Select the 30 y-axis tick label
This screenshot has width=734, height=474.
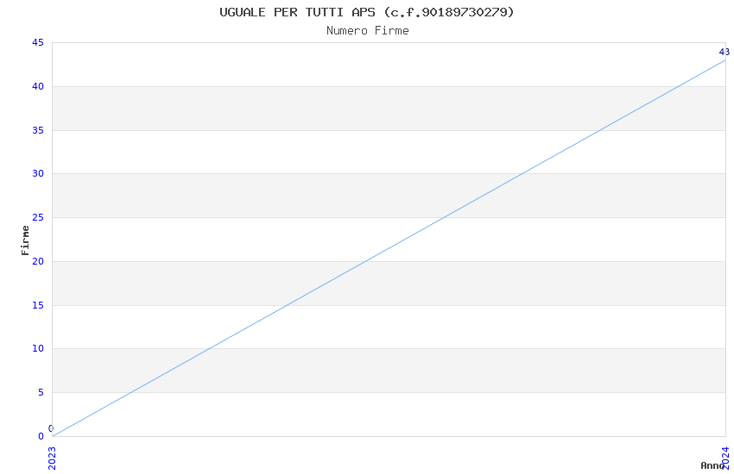click(38, 174)
